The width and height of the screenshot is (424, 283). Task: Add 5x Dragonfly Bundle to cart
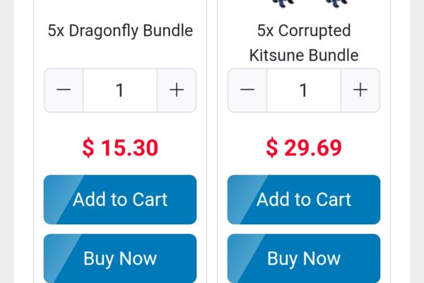[x=120, y=200]
